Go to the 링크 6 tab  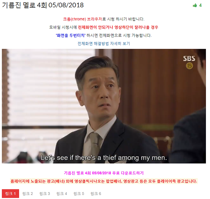[x=96, y=193]
